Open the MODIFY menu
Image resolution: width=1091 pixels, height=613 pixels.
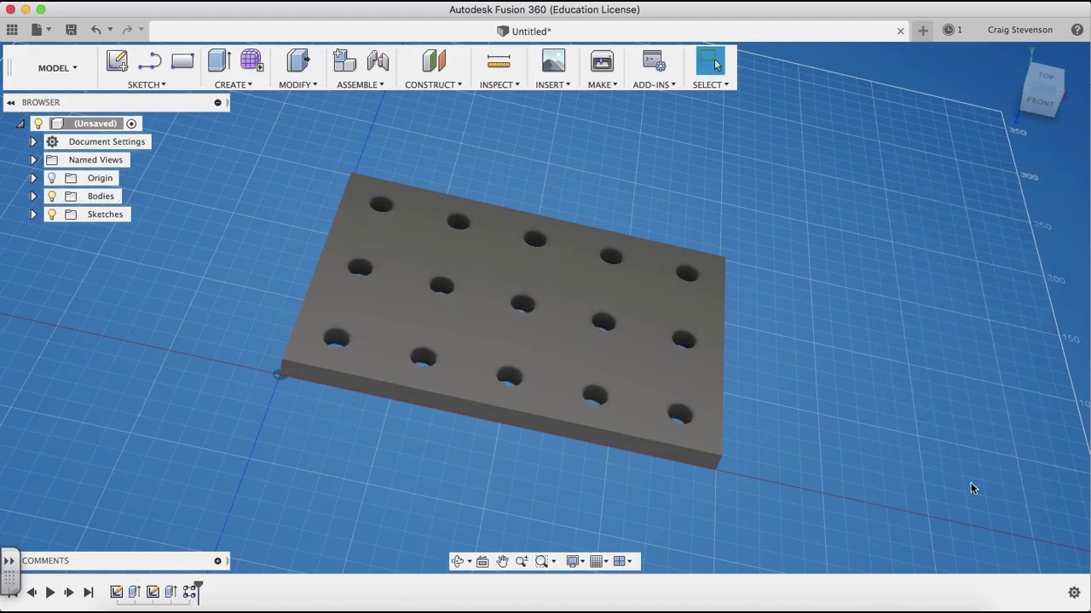pos(297,85)
